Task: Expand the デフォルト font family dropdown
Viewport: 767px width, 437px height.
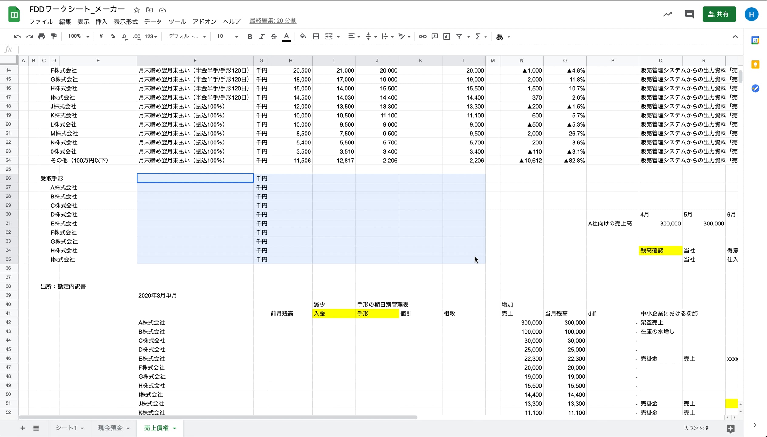Action: click(187, 36)
